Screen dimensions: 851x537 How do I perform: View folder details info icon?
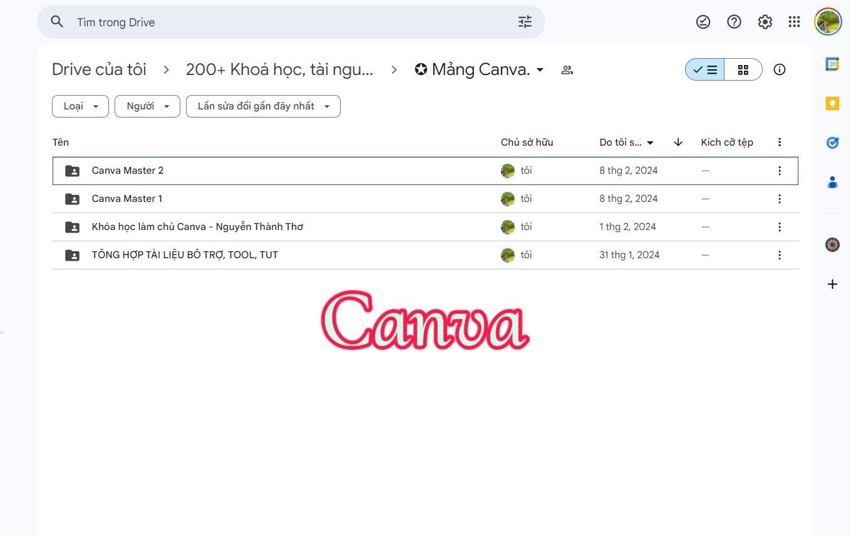pyautogui.click(x=779, y=69)
